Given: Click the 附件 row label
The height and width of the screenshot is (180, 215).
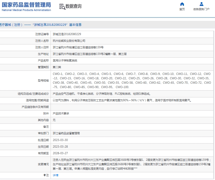Looking at the screenshot, I should (x=46, y=114).
